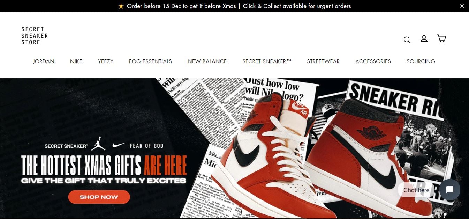469x219 pixels.
Task: Expand the Secret Sneaker™ menu
Action: [267, 61]
